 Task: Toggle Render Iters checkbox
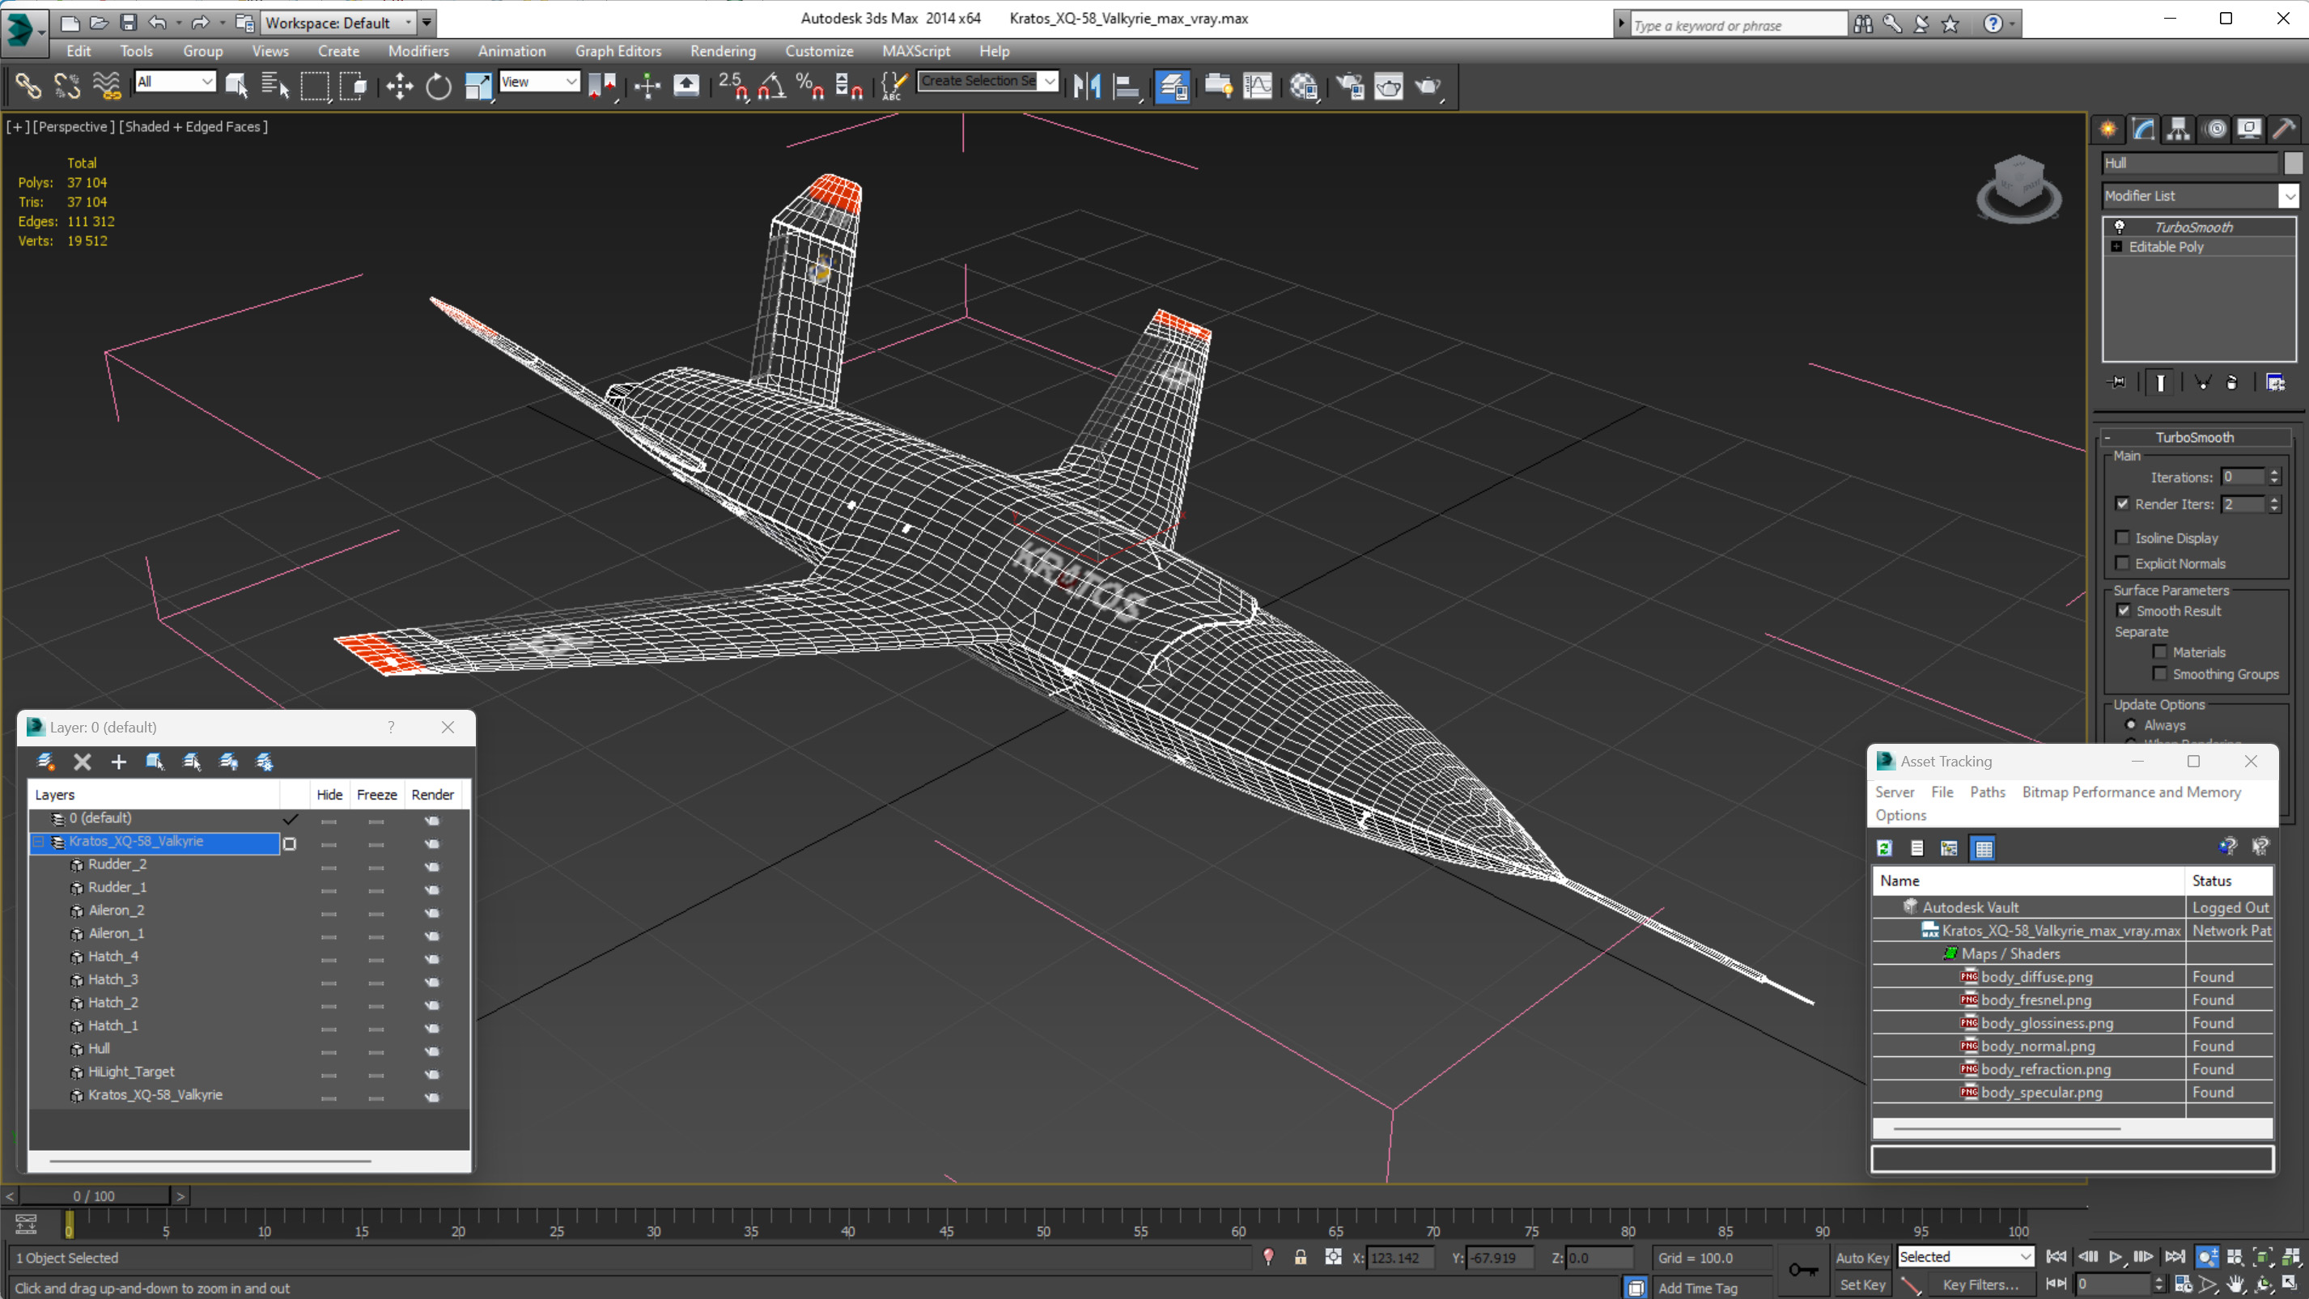(x=2122, y=504)
